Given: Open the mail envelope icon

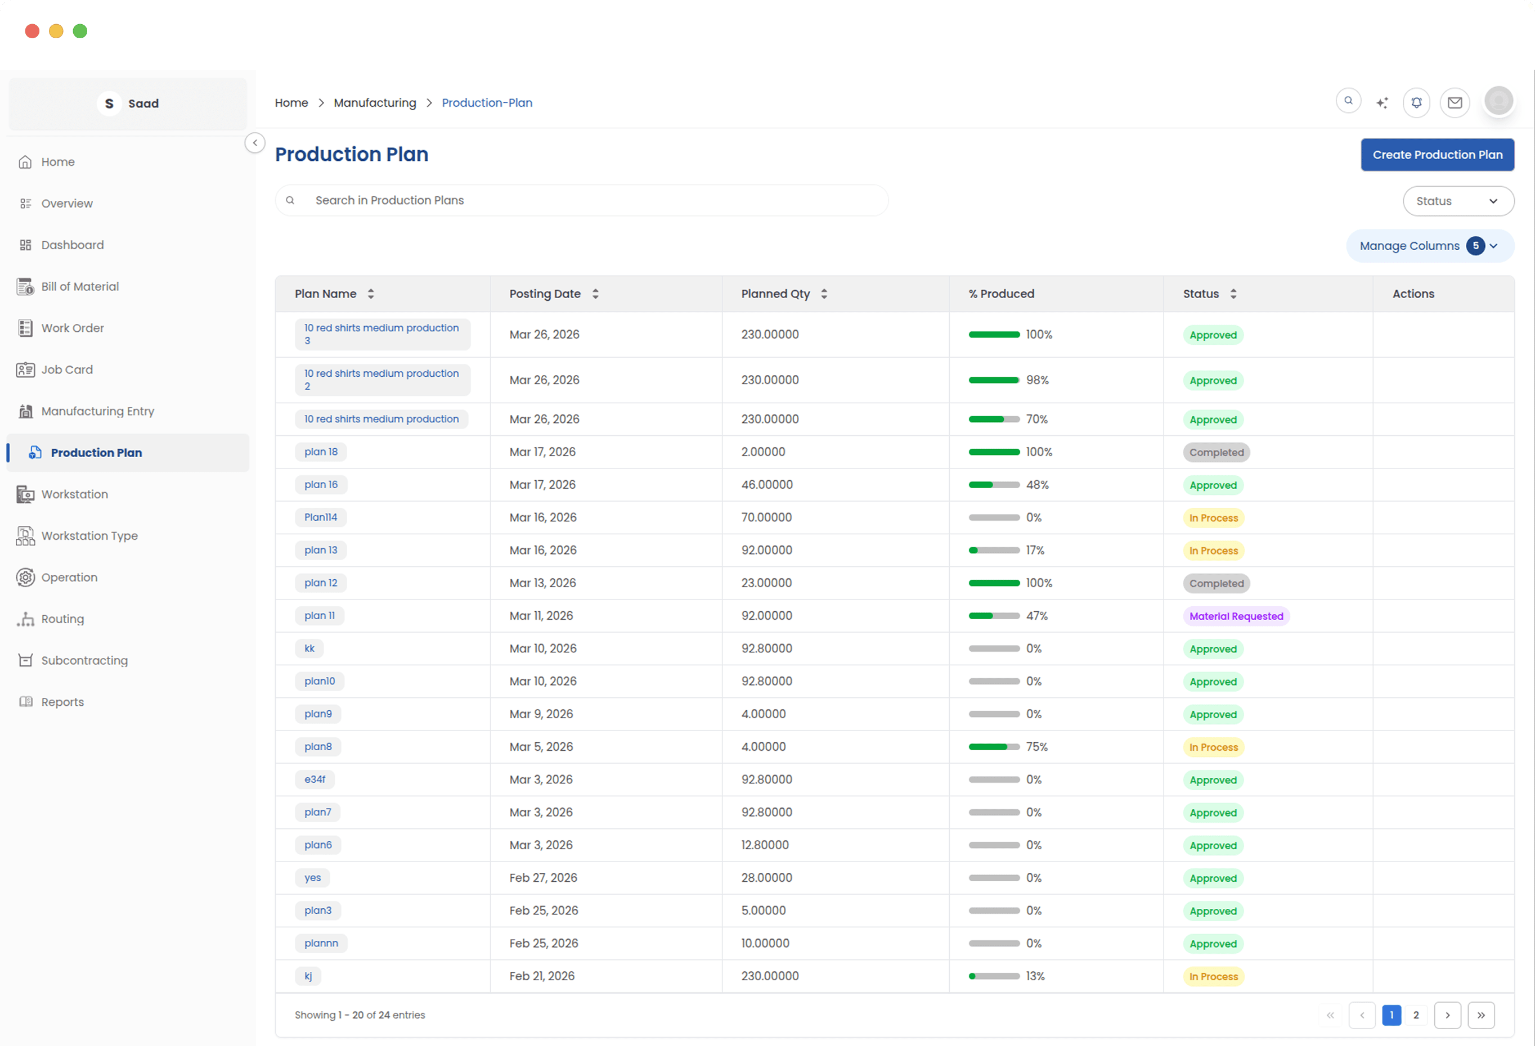Looking at the screenshot, I should tap(1455, 102).
